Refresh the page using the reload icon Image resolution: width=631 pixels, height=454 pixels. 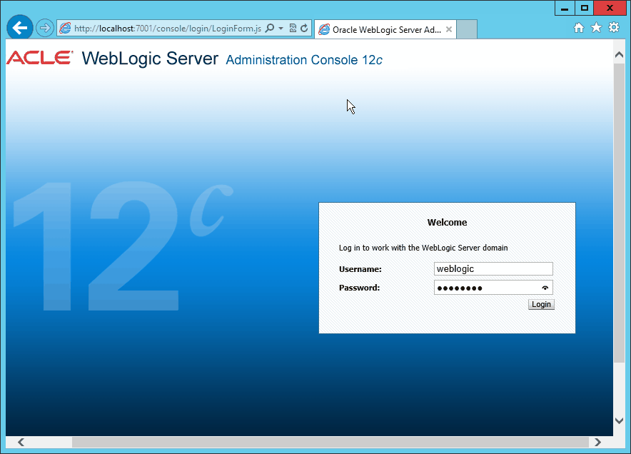[304, 29]
